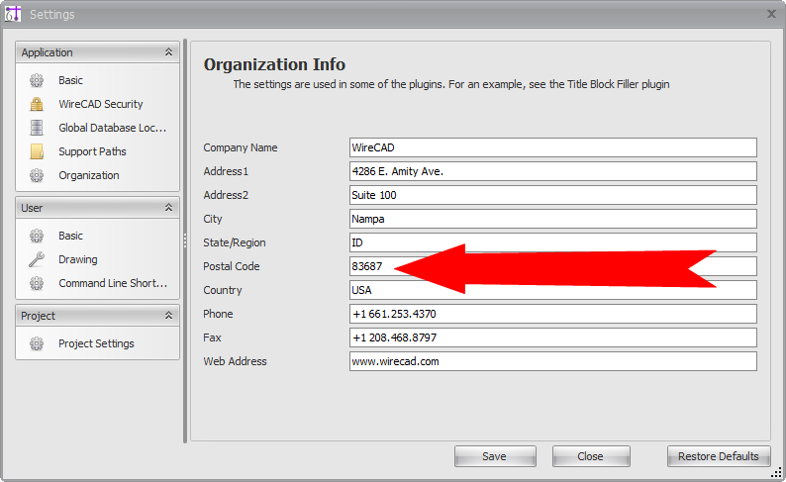Viewport: 786px width, 482px height.
Task: Click the Web Address label
Action: pyautogui.click(x=235, y=361)
